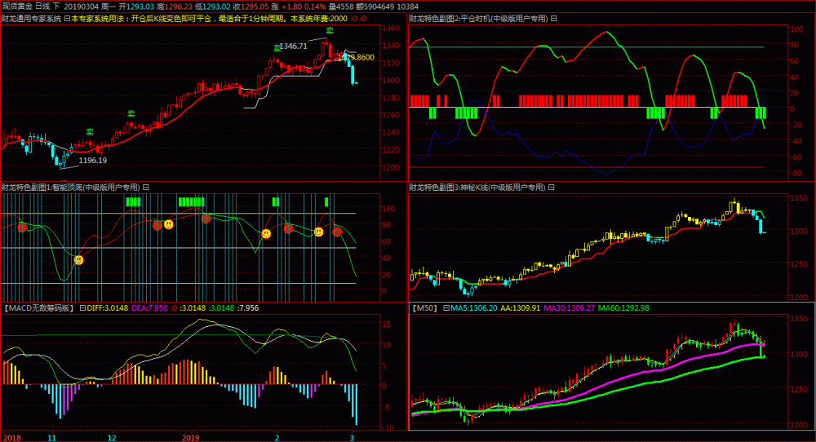The width and height of the screenshot is (816, 442).
Task: Switch the 日线 period label
Action: [x=42, y=7]
